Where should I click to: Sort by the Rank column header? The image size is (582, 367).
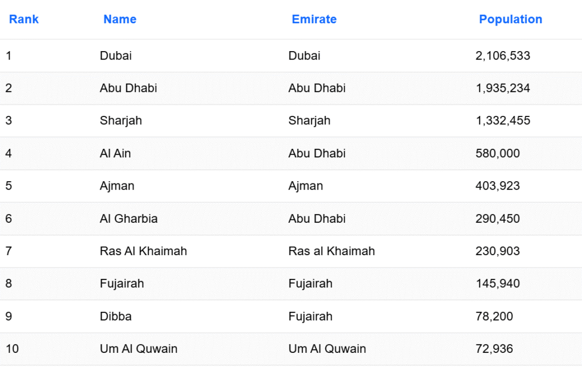click(24, 19)
